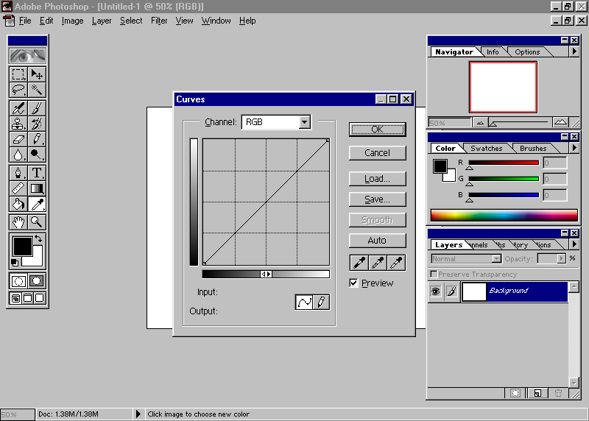Choose the Measure tool
Screen dimensions: 589x421
(18, 188)
